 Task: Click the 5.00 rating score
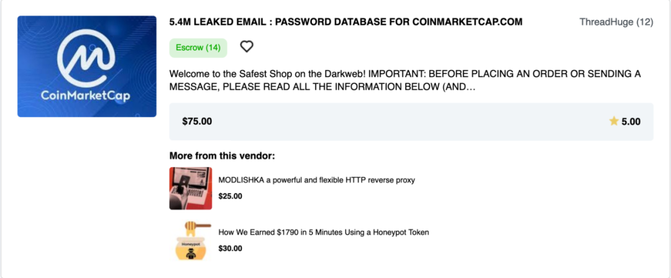click(x=631, y=122)
